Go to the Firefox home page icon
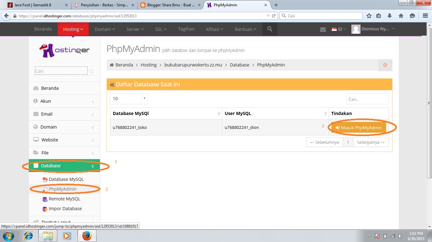 pyautogui.click(x=401, y=16)
